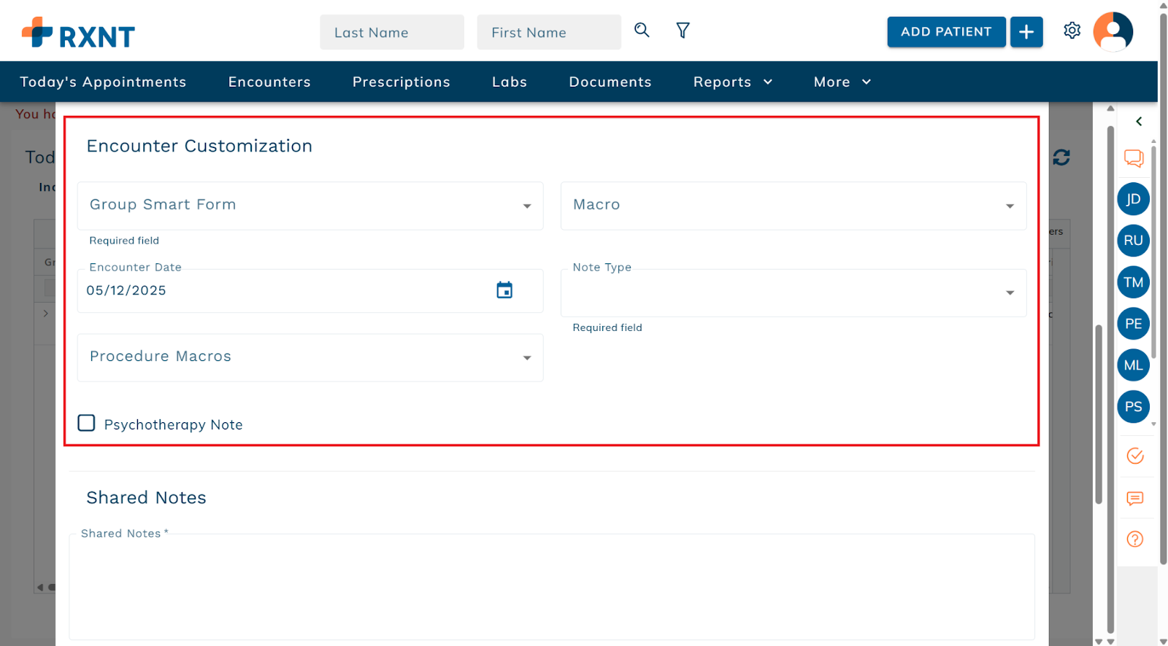Click the refresh icon behind the dialog
Screen dimensions: 1168x646
click(1061, 157)
